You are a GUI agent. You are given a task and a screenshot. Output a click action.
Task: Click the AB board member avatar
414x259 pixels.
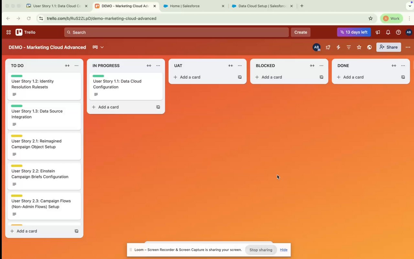316,47
